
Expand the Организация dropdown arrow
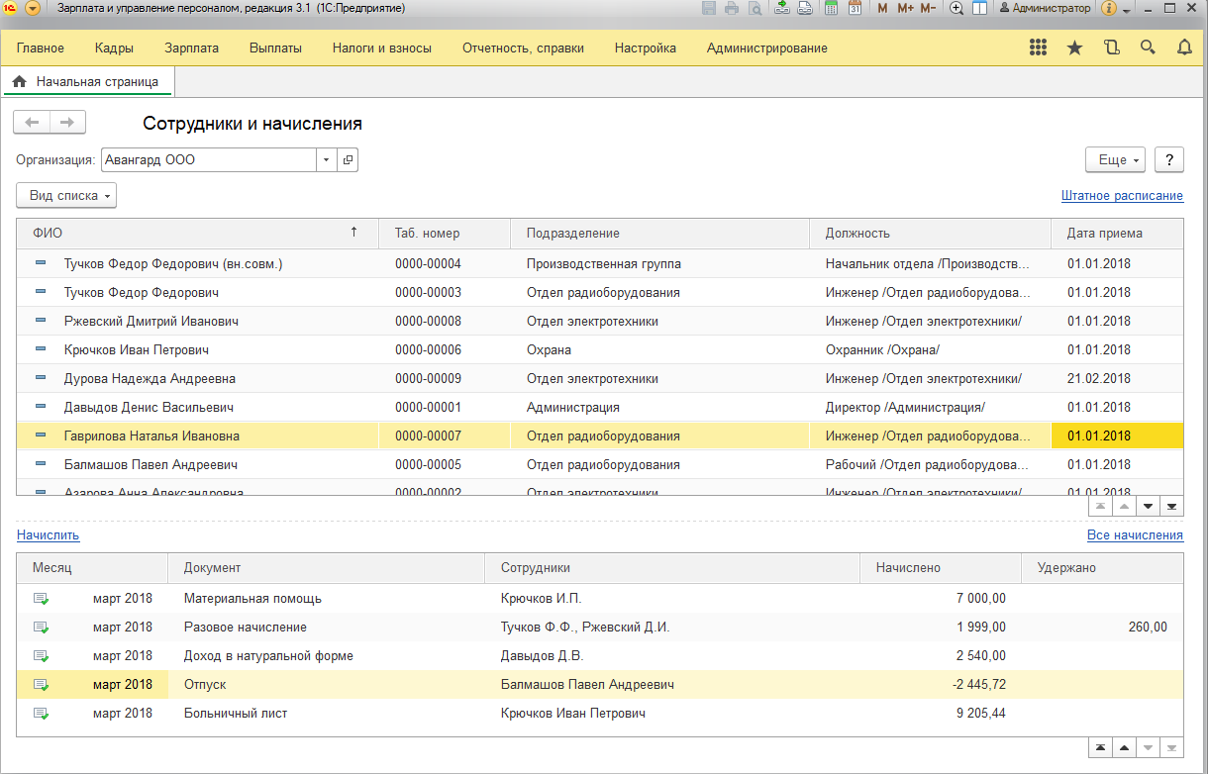(327, 159)
